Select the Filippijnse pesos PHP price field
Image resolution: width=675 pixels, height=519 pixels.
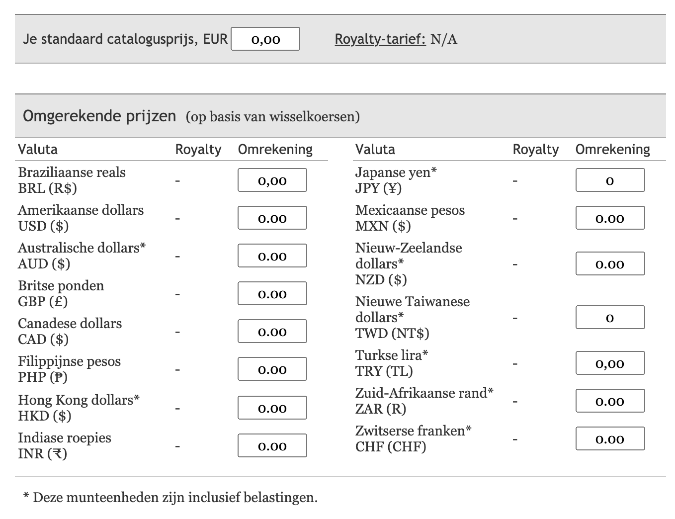click(x=272, y=369)
